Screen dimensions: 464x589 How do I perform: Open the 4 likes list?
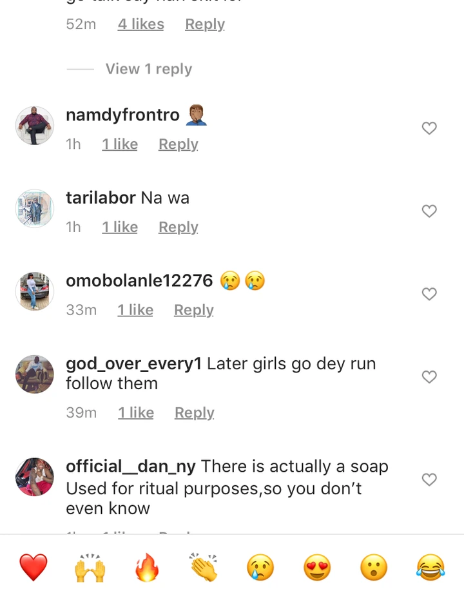[140, 24]
